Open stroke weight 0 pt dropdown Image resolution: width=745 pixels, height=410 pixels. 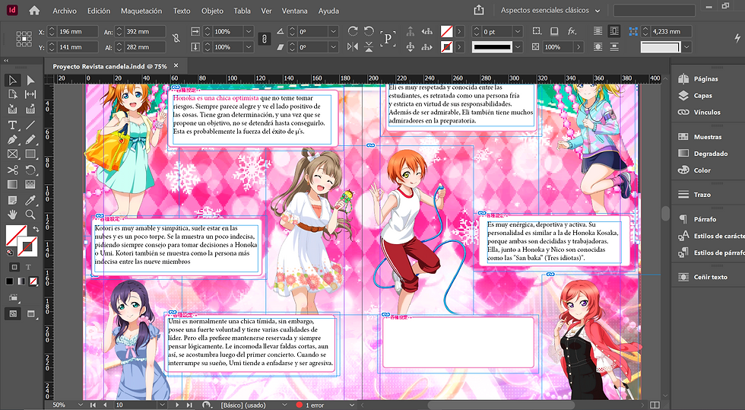518,32
